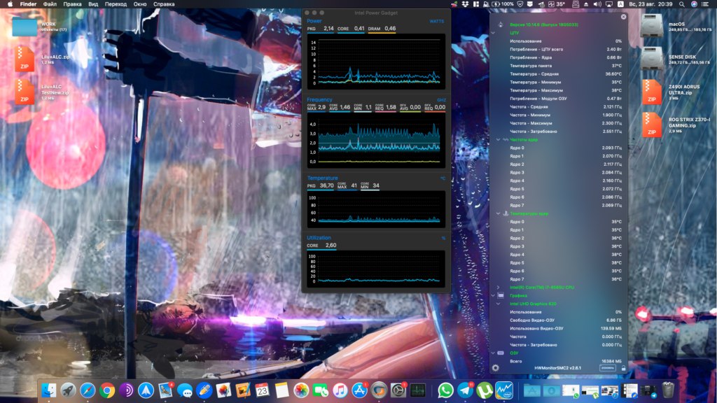Open Calendar from the Dock
Image resolution: width=717 pixels, height=403 pixels.
coord(263,390)
